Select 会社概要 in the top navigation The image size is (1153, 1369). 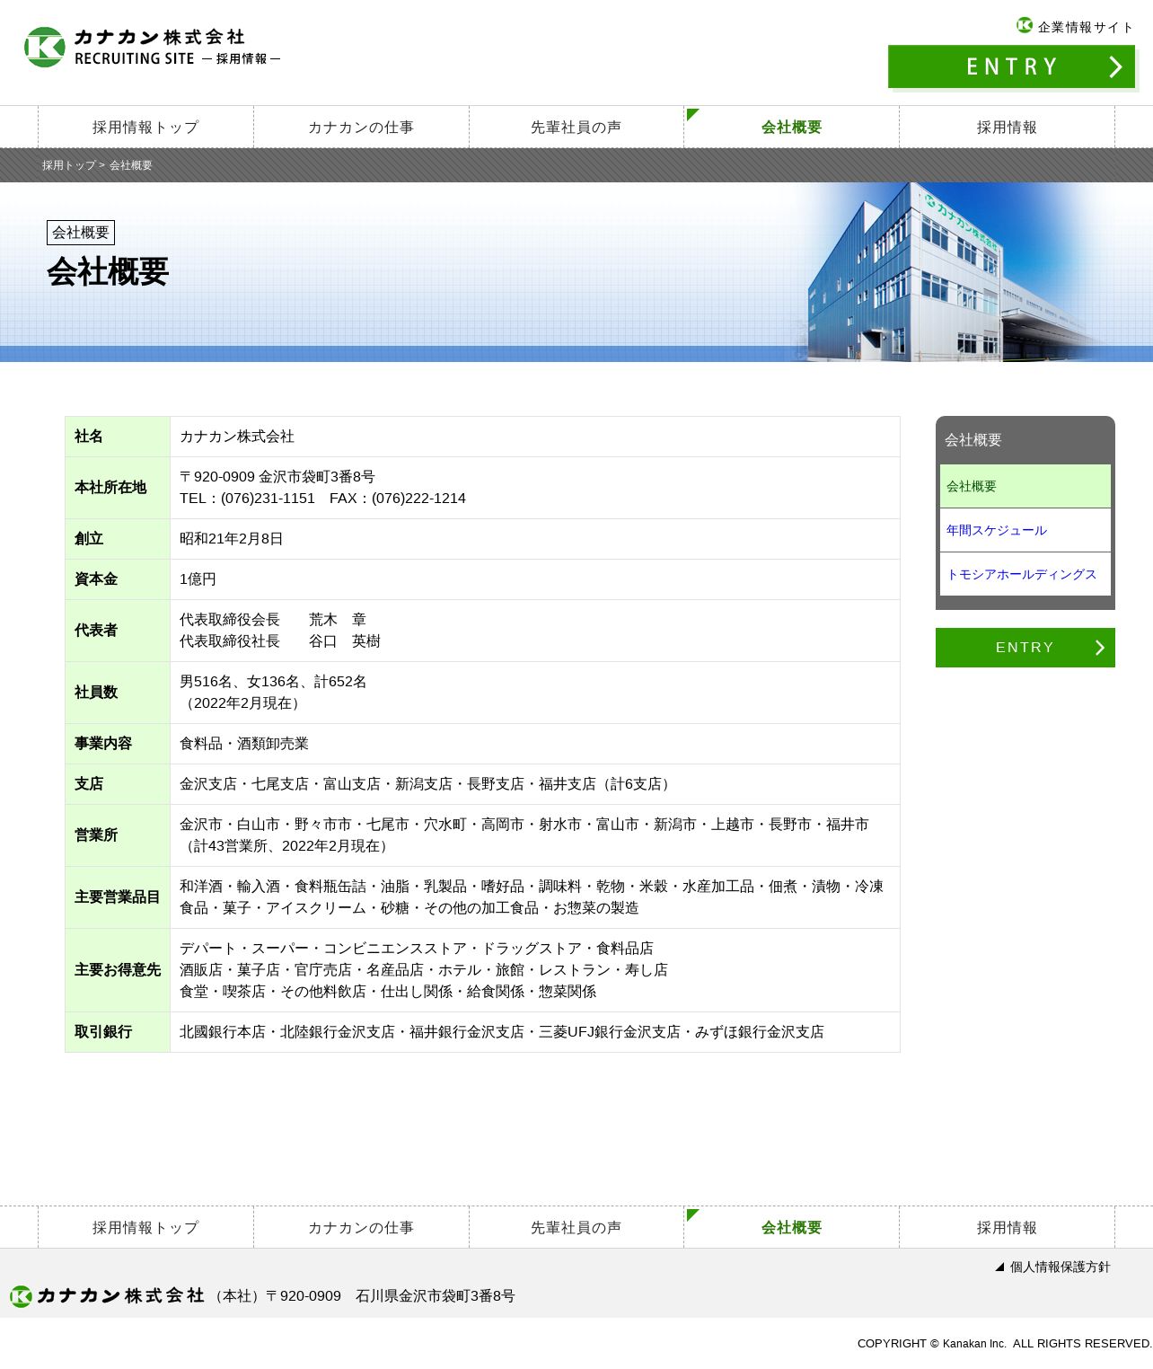tap(791, 128)
